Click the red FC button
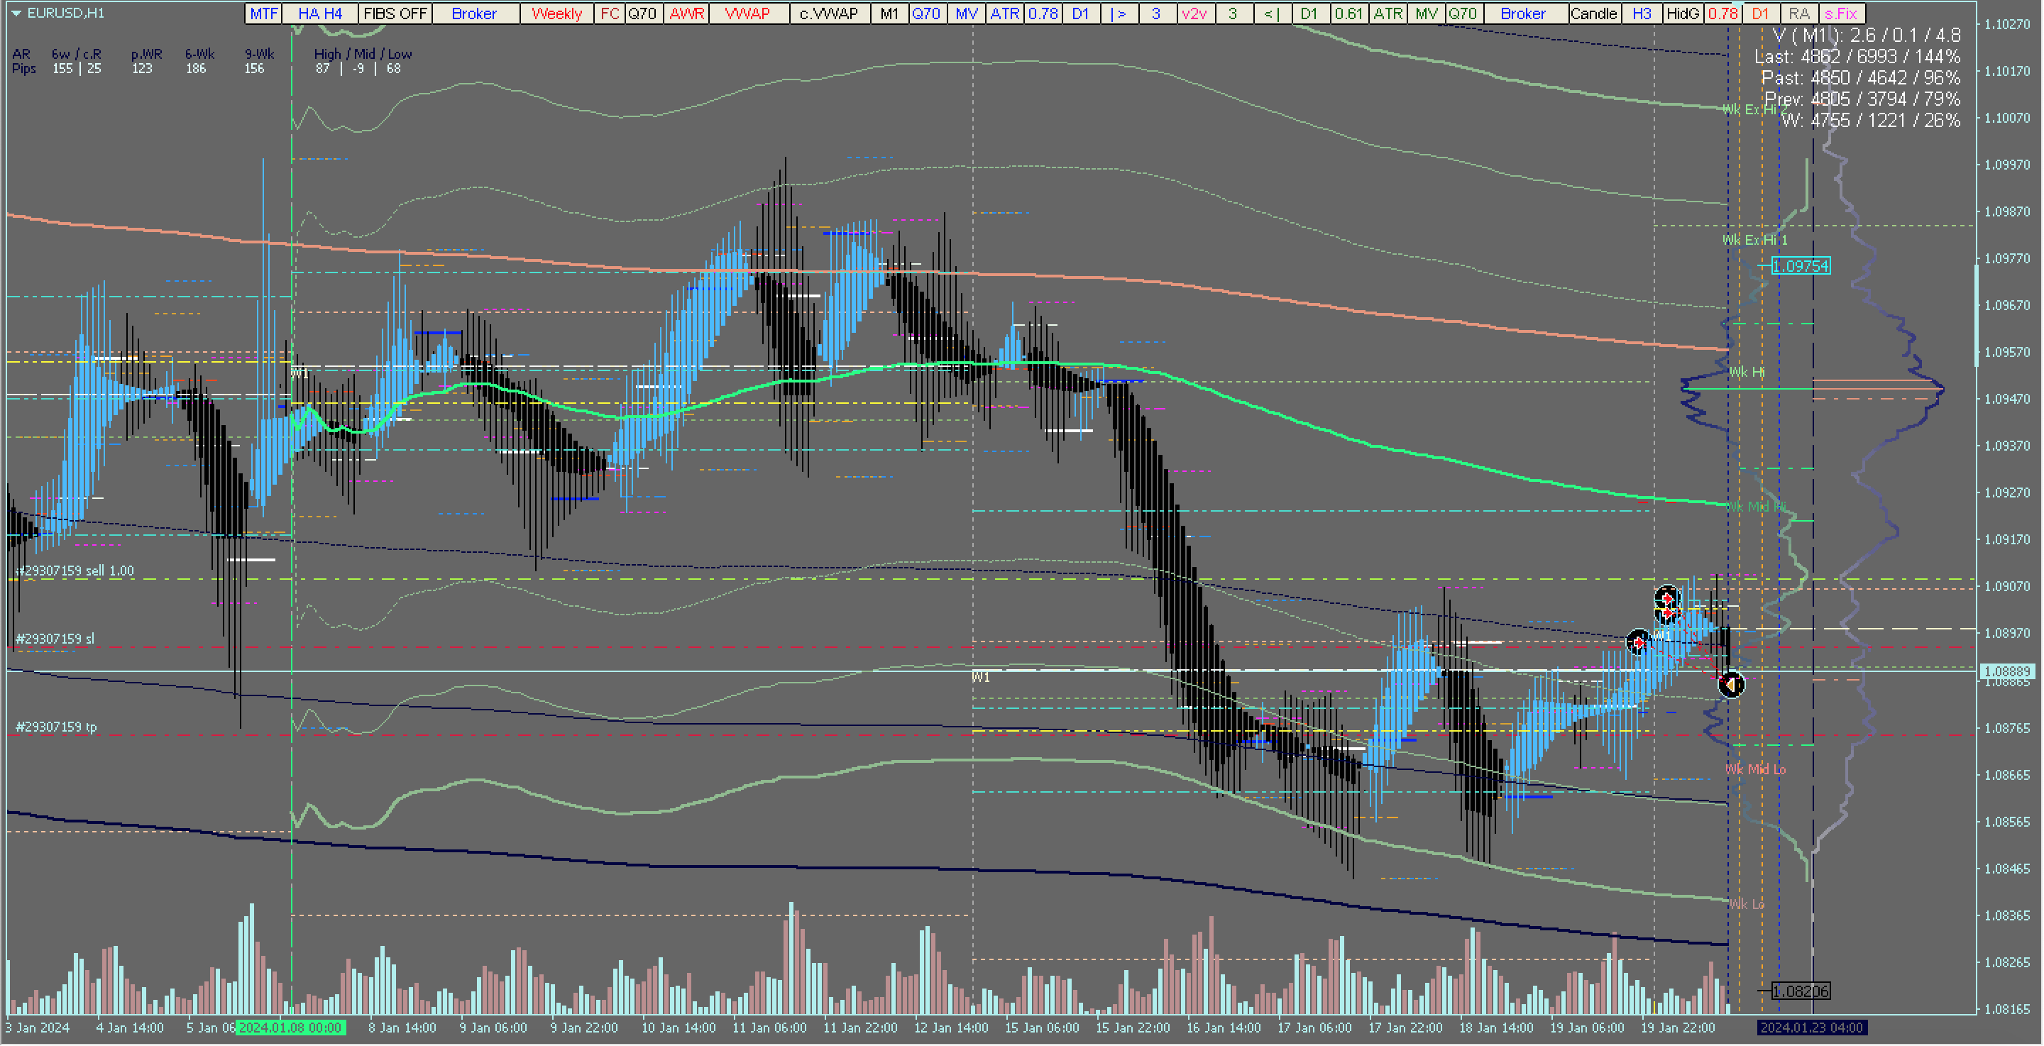 [x=610, y=13]
